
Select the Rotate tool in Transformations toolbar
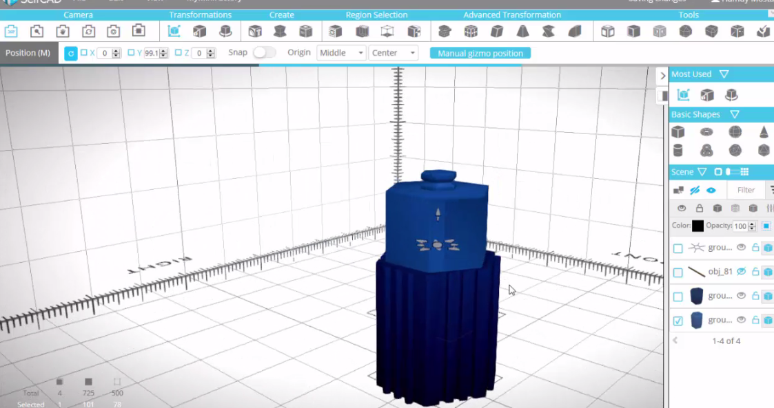tap(225, 32)
